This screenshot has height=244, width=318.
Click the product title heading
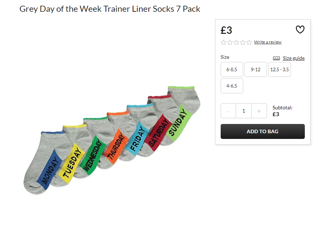click(x=110, y=9)
